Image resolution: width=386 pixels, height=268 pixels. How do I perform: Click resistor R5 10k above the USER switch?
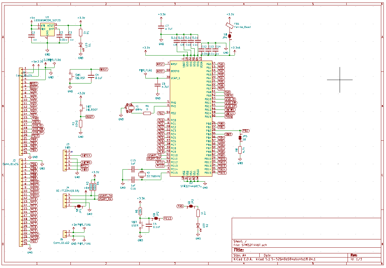tap(140, 211)
